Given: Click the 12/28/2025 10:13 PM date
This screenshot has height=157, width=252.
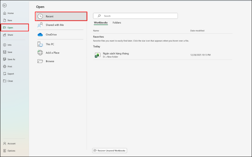Looking at the screenshot, I should point(200,55).
